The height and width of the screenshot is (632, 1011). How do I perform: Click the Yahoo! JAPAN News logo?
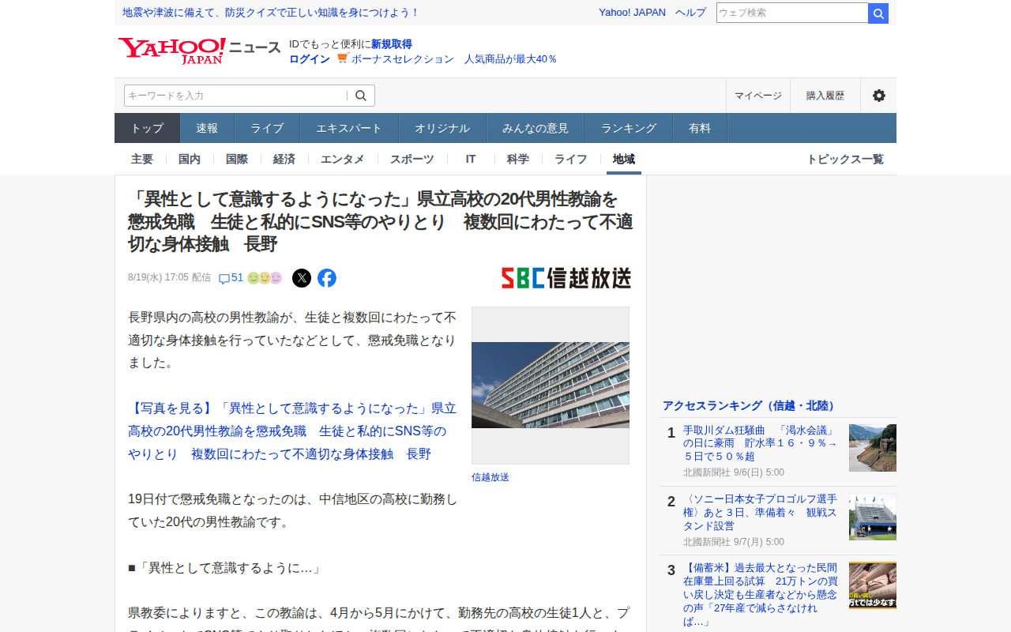click(x=200, y=51)
